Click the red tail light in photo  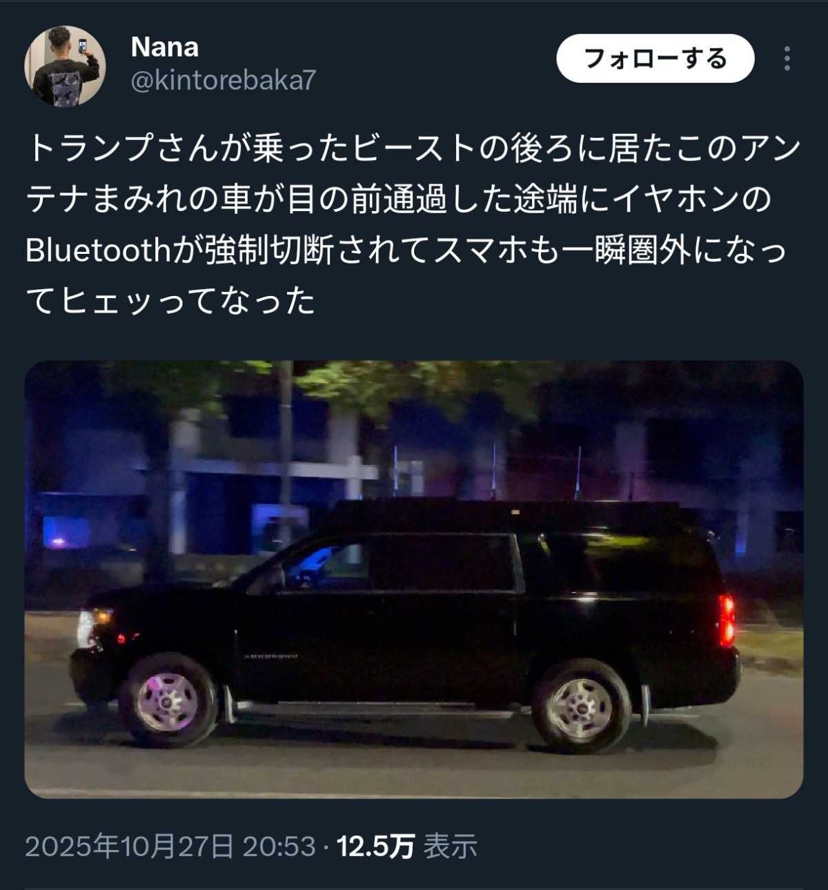tap(726, 620)
